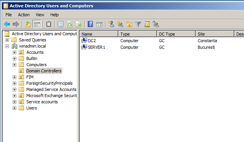Expand Managed Service Accounts node
Screen dimensions: 244x142
click(x=14, y=89)
